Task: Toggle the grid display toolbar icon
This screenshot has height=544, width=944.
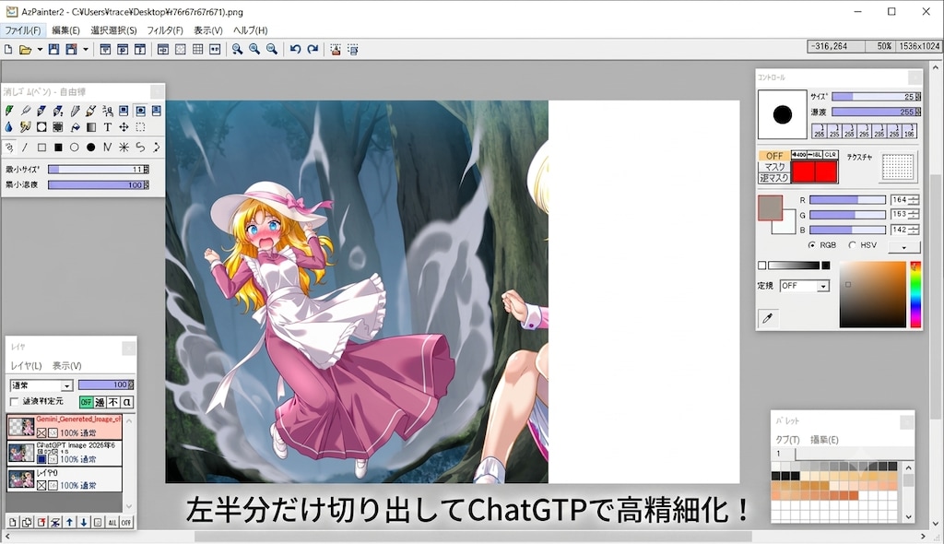Action: [x=197, y=50]
